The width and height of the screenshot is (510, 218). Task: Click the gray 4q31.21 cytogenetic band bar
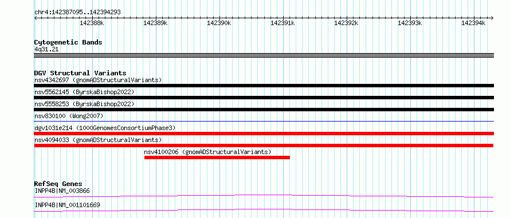click(x=264, y=55)
